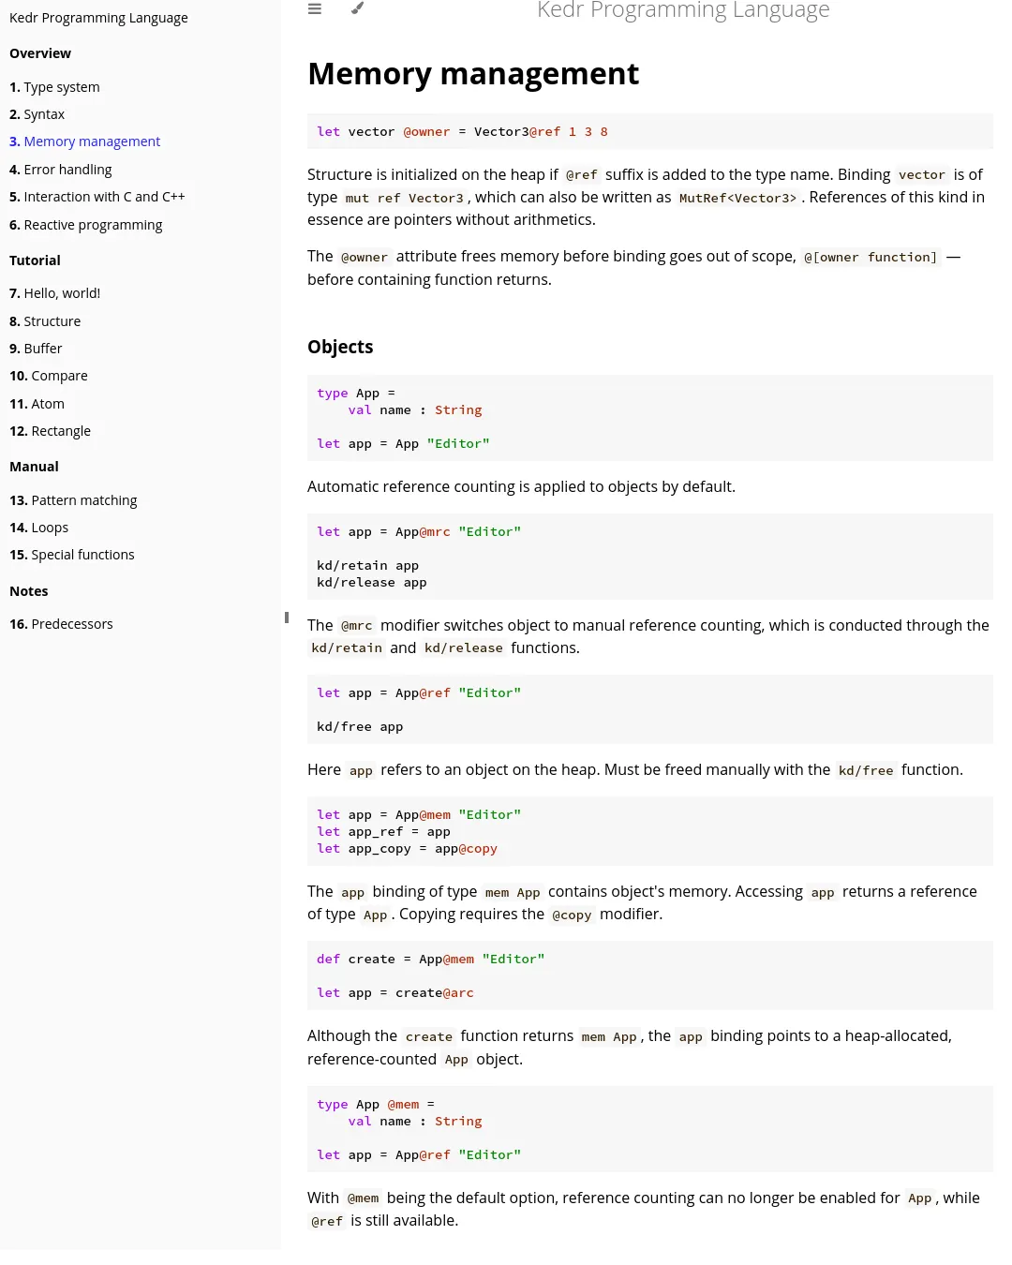Image resolution: width=1012 pixels, height=1265 pixels.
Task: Click inline code @copy in paragraph
Action: tap(572, 915)
